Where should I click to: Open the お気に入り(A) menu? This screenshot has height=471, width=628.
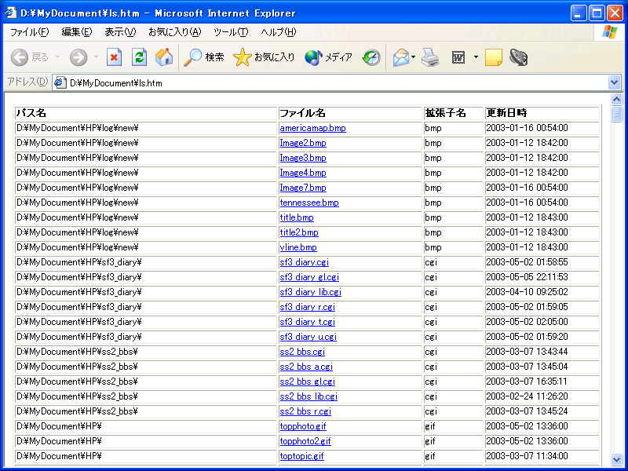pyautogui.click(x=174, y=32)
